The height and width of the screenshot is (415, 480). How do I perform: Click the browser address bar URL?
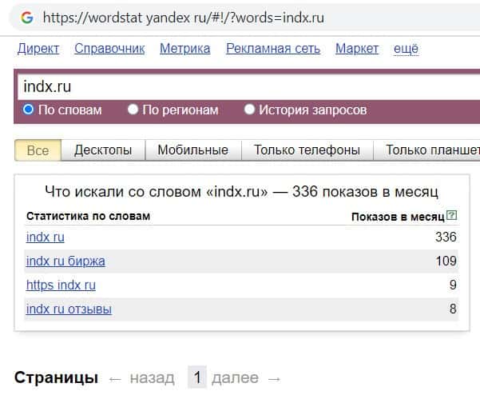point(184,17)
